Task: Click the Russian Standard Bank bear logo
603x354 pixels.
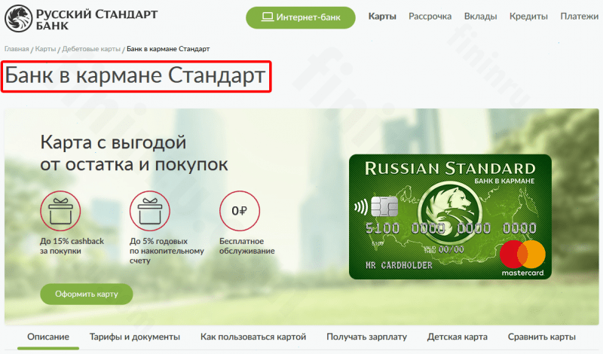Action: 18,18
